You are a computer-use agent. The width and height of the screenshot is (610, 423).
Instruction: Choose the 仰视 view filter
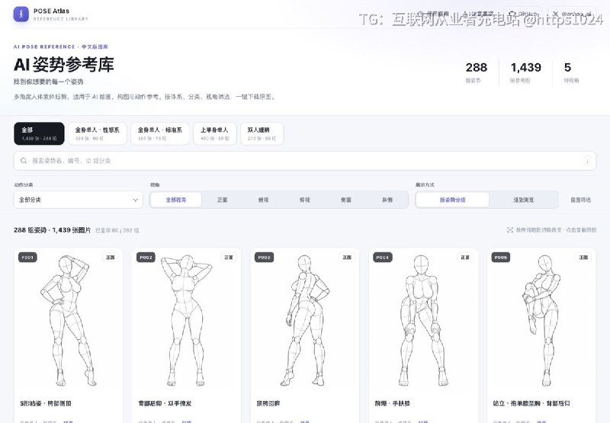304,200
